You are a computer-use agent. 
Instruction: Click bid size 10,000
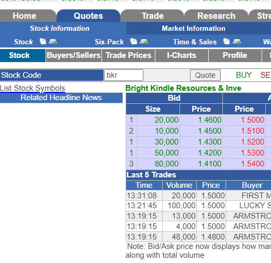[x=166, y=131]
